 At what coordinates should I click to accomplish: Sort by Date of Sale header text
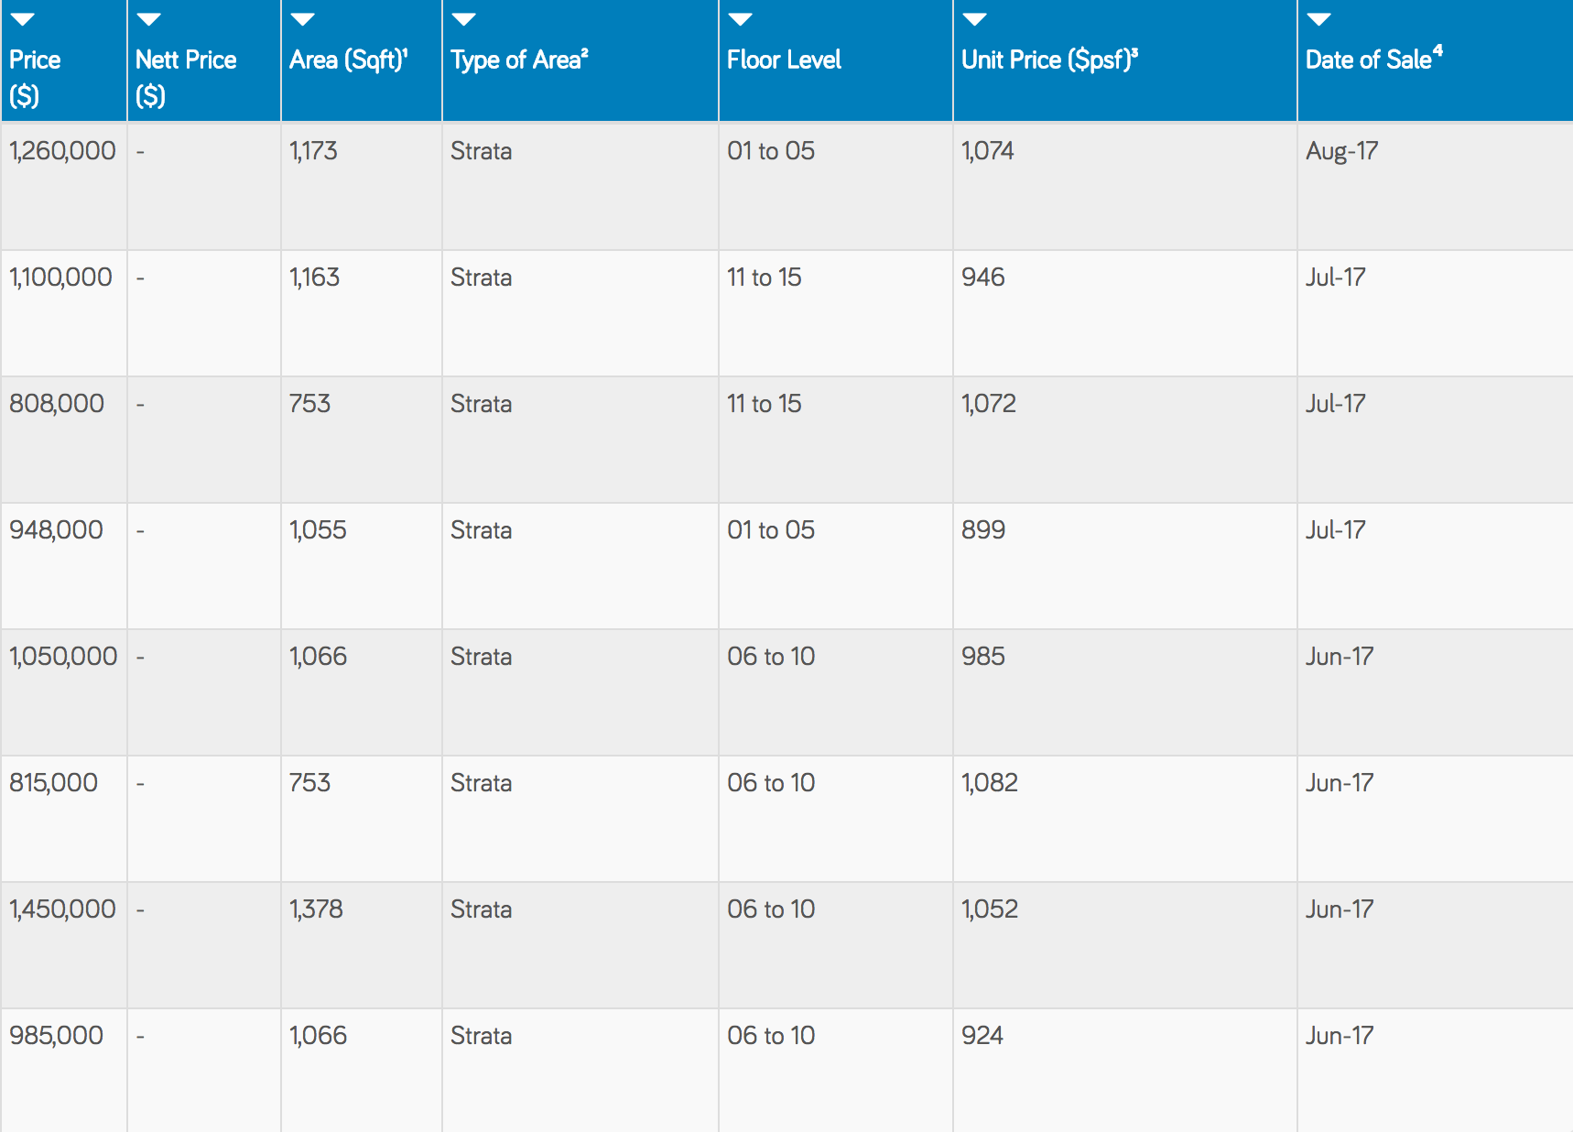[1373, 59]
